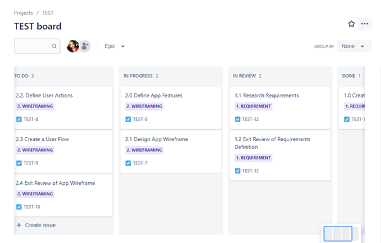The width and height of the screenshot is (381, 243).
Task: Click the add people icon
Action: [x=85, y=46]
